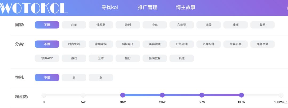Screen dimensions: 288x108
Task: Click the 10W slider handle
Action: pyautogui.click(x=123, y=95)
